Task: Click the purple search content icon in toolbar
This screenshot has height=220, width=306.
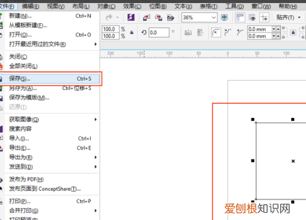Action: click(131, 18)
